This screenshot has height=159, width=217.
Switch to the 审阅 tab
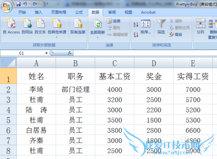click(112, 12)
